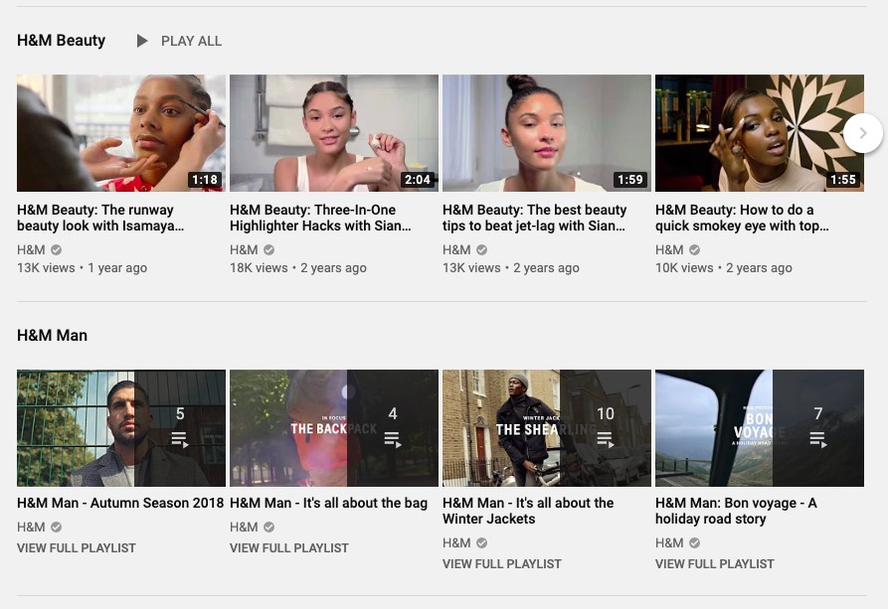Click H&M channel name under jet-lag video
Screen dimensions: 888x609
pyautogui.click(x=456, y=249)
